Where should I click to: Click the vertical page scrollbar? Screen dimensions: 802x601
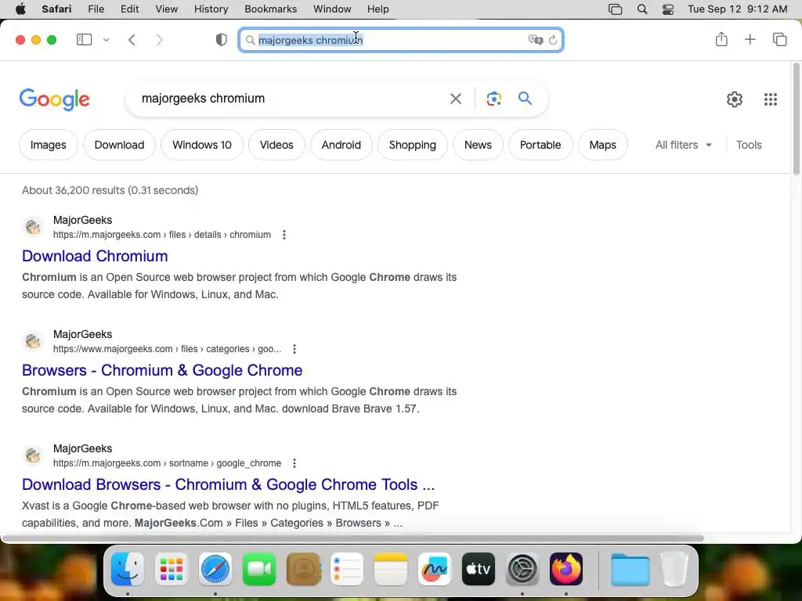click(x=796, y=120)
